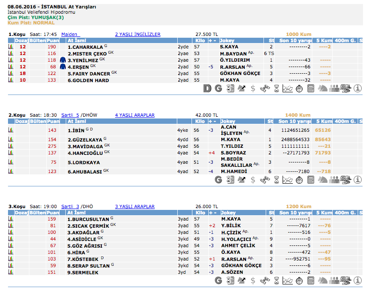Click the stopwatch icon under race 3
Image resolution: width=371 pixels, height=292 pixels.
click(299, 280)
